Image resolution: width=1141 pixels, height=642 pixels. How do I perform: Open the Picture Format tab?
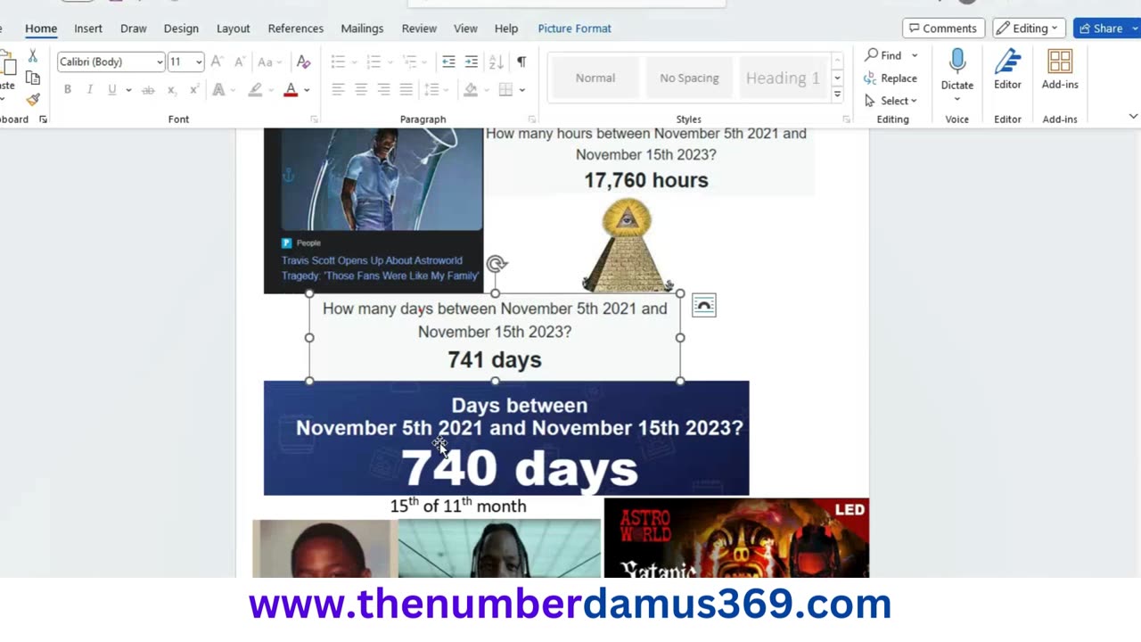574,29
